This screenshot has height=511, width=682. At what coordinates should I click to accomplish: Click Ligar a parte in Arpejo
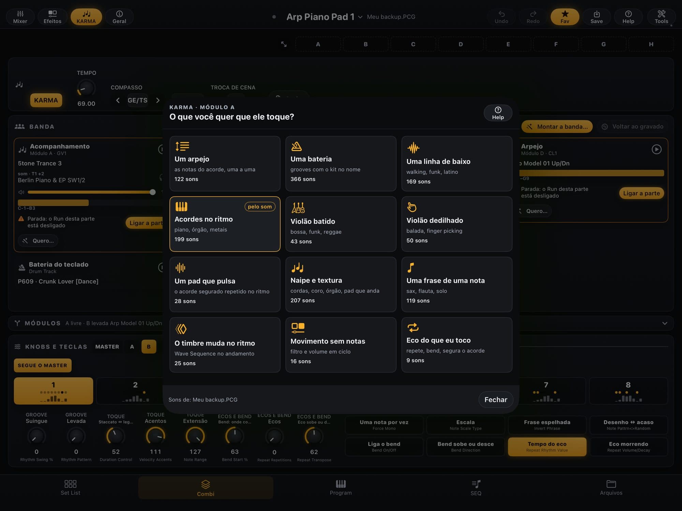641,193
